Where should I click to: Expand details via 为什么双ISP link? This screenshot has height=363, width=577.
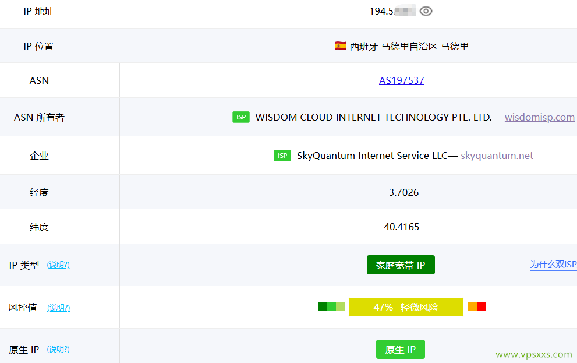(552, 265)
